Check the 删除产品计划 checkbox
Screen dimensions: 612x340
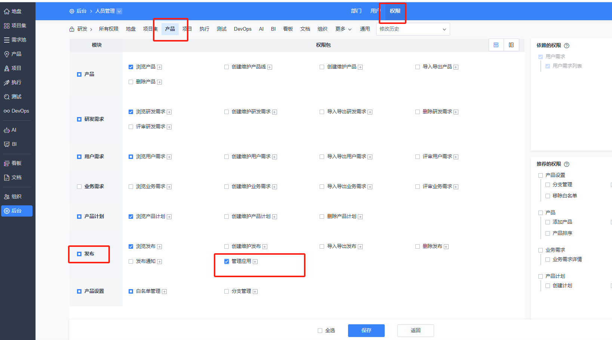[322, 217]
